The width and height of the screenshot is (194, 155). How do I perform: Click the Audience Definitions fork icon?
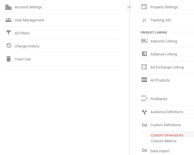pyautogui.click(x=144, y=112)
